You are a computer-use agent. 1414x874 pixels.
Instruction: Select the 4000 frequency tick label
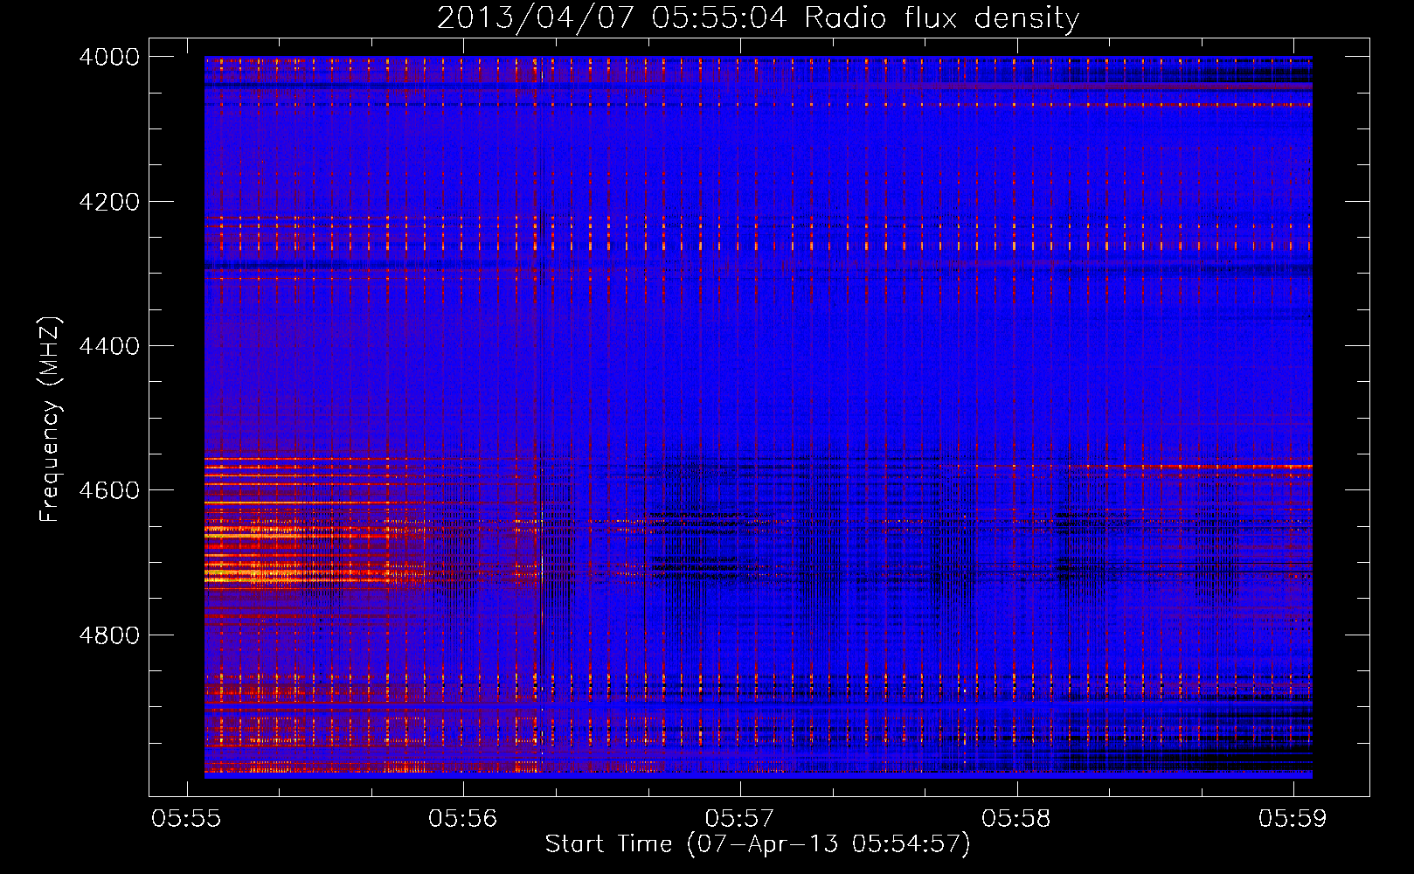click(109, 57)
